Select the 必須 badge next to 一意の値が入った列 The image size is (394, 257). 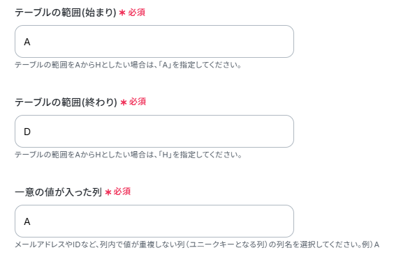point(122,192)
